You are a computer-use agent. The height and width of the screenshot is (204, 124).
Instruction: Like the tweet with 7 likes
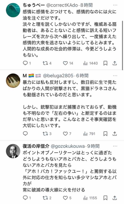coord(65,134)
